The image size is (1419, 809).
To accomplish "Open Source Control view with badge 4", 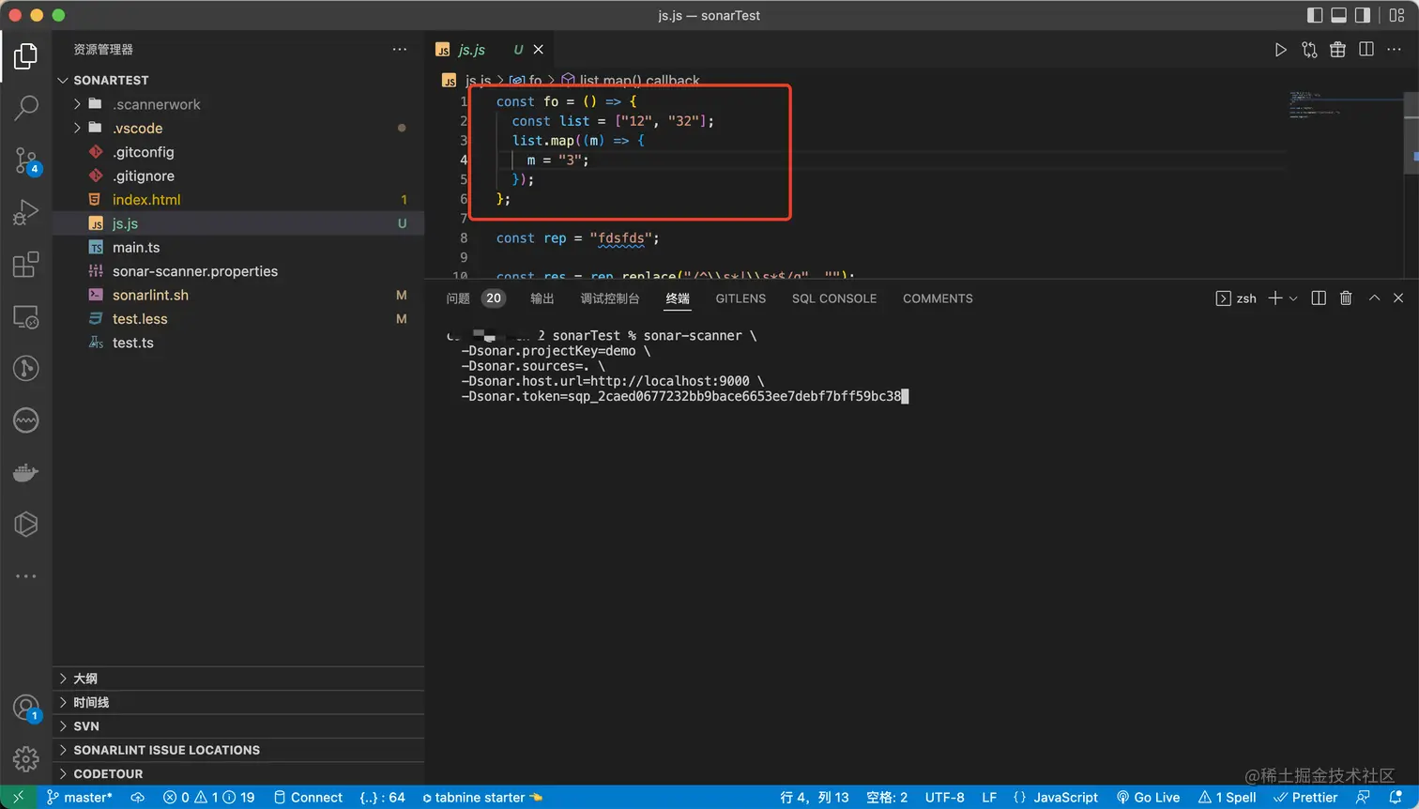I will pos(26,160).
